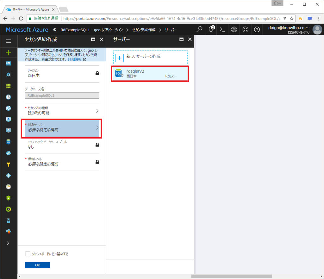This screenshot has width=324, height=279.
Task: Open the yellow key Subscriptions icon
Action: (9, 164)
